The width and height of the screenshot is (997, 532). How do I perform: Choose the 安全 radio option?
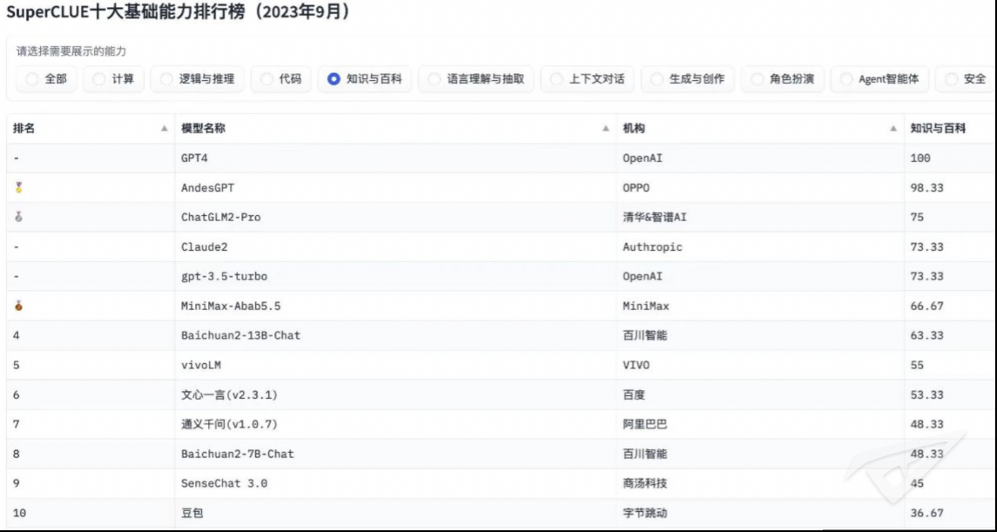pos(951,79)
